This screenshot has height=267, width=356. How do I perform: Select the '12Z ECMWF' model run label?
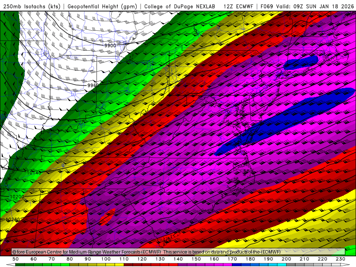pos(238,7)
